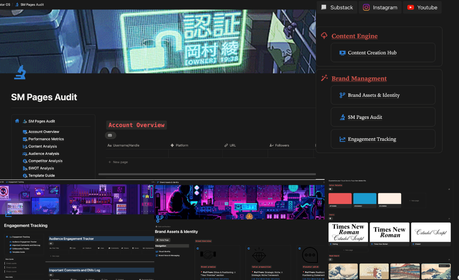Viewport: 459px width, 280px height.
Task: Open the Engagement Tracking link
Action: tap(372, 139)
